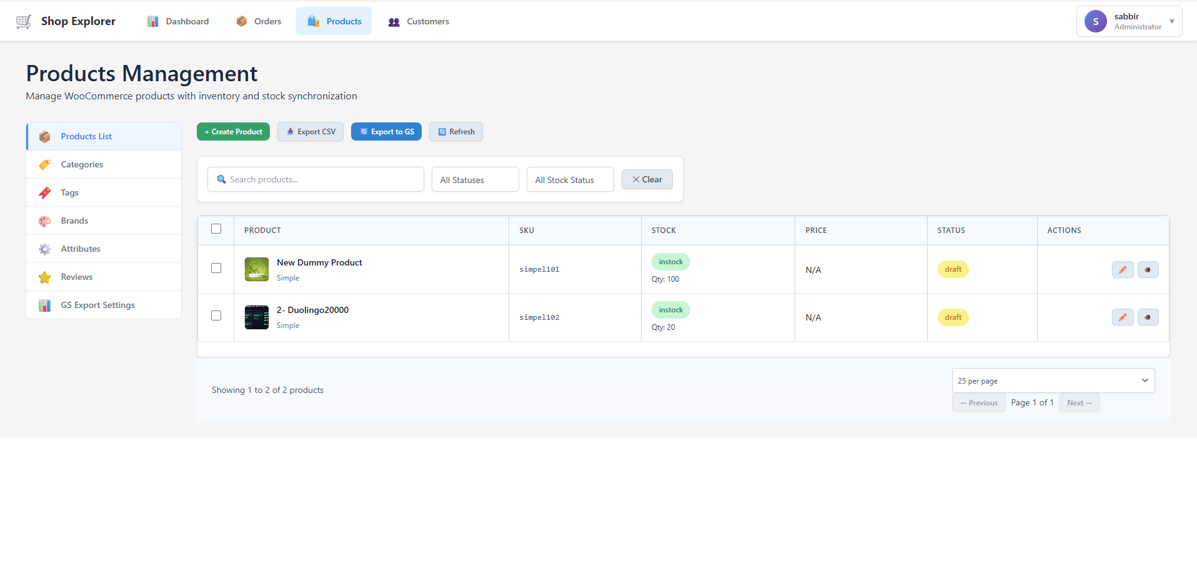Click Export to GS button
This screenshot has width=1197, height=571.
(386, 132)
